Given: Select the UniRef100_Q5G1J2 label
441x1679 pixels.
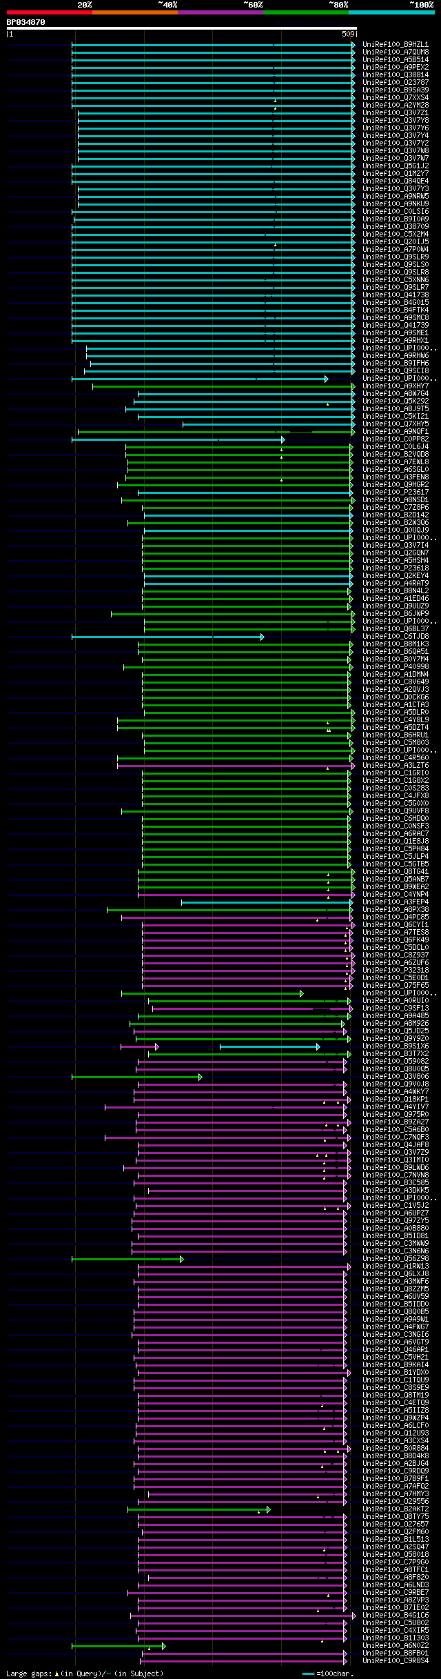Looking at the screenshot, I should pyautogui.click(x=396, y=166).
